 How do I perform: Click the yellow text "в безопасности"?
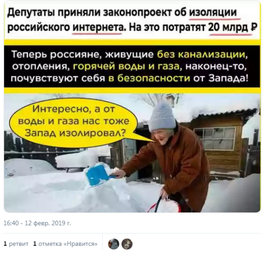click(149, 78)
